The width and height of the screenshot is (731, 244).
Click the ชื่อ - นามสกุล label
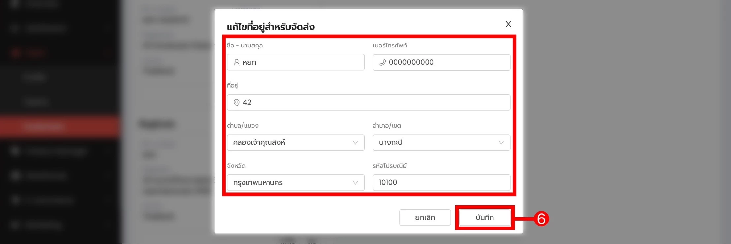click(x=245, y=46)
